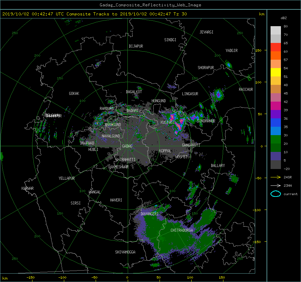Image resolution: width=301 pixels, height=282 pixels.
Task: Click the storm cell southwest of RAICHUR
Action: coord(218,95)
